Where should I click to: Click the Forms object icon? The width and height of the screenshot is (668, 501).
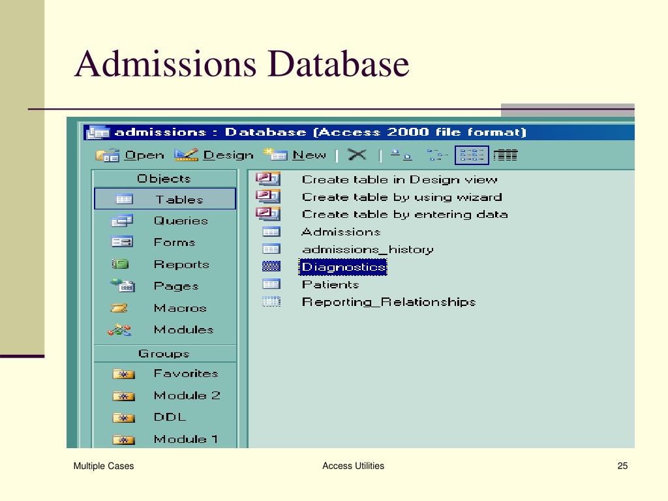tap(122, 242)
